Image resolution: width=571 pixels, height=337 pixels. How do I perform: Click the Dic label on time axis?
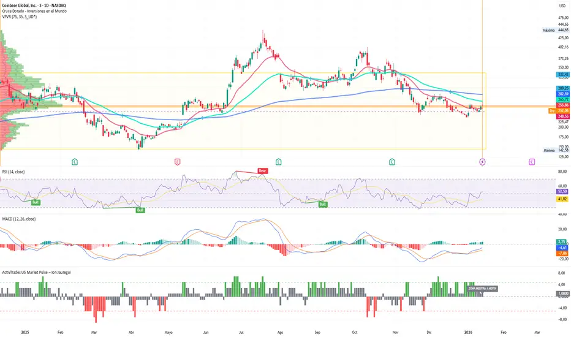tap(429, 332)
